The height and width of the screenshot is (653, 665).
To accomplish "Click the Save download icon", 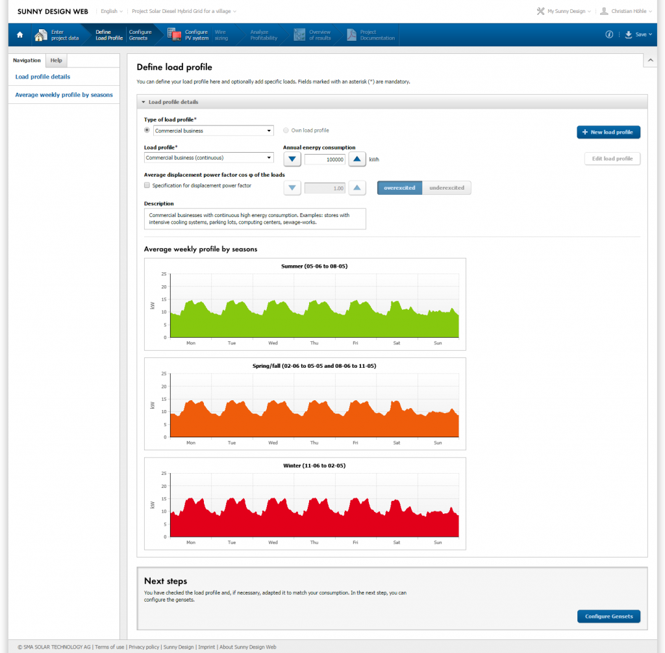I will (x=629, y=34).
